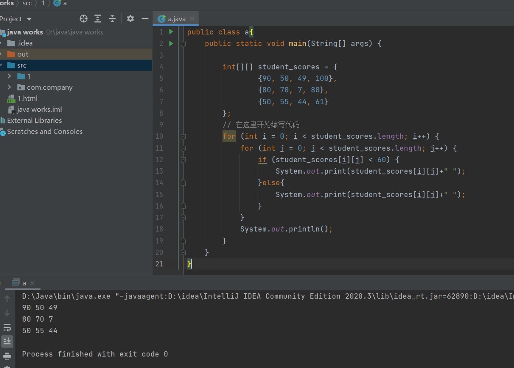Toggle soft-wrap in the console
514x368 pixels.
pos(7,327)
